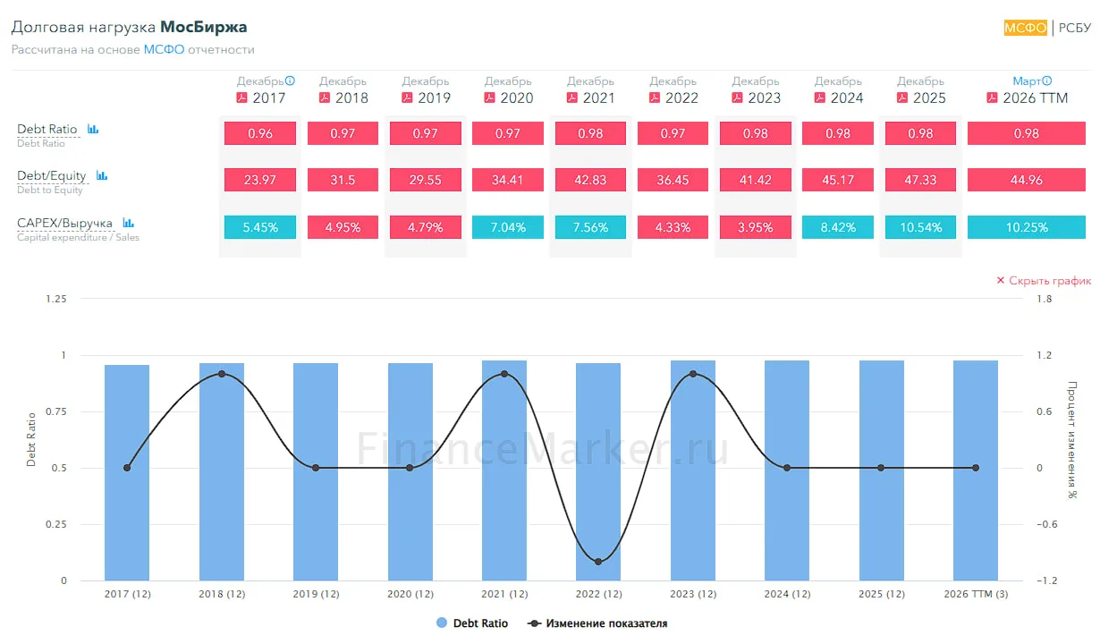
Task: Click info icon beside Декабрь 2017
Action: (x=290, y=80)
